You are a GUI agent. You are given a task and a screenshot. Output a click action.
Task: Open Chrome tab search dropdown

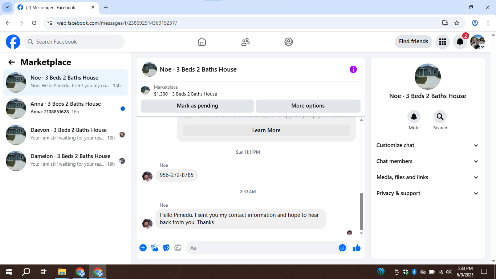click(7, 7)
